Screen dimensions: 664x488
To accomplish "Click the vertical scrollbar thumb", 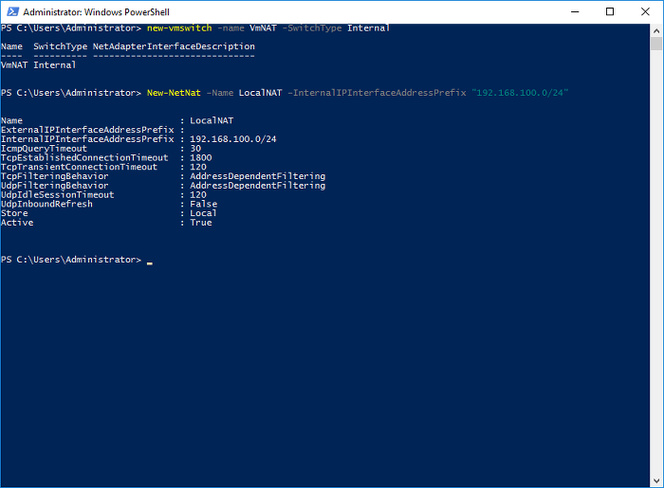I will click(x=656, y=44).
